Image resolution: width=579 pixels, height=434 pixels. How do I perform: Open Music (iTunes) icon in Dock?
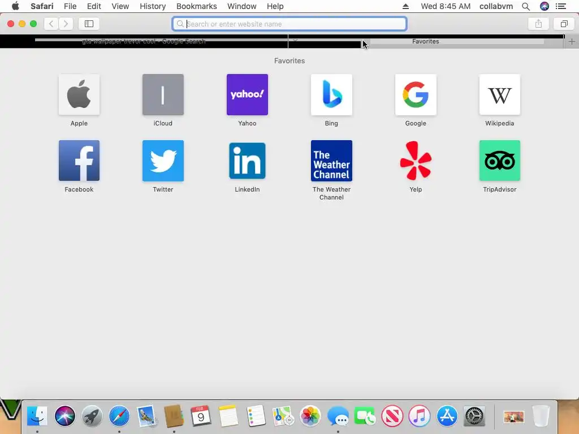(420, 416)
